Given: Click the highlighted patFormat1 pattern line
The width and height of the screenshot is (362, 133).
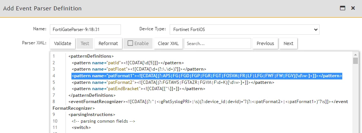Looking at the screenshot, I should pos(207,76).
